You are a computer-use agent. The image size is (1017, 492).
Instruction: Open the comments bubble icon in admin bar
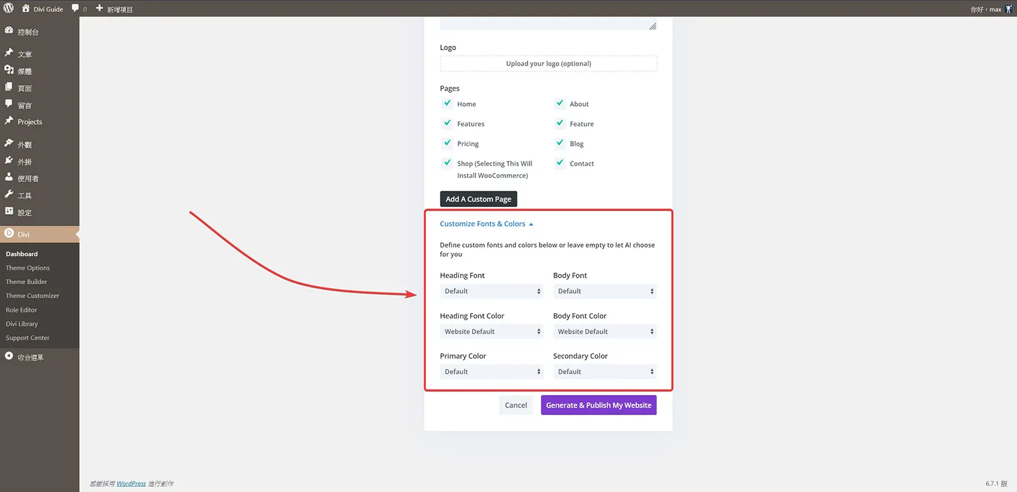(76, 8)
